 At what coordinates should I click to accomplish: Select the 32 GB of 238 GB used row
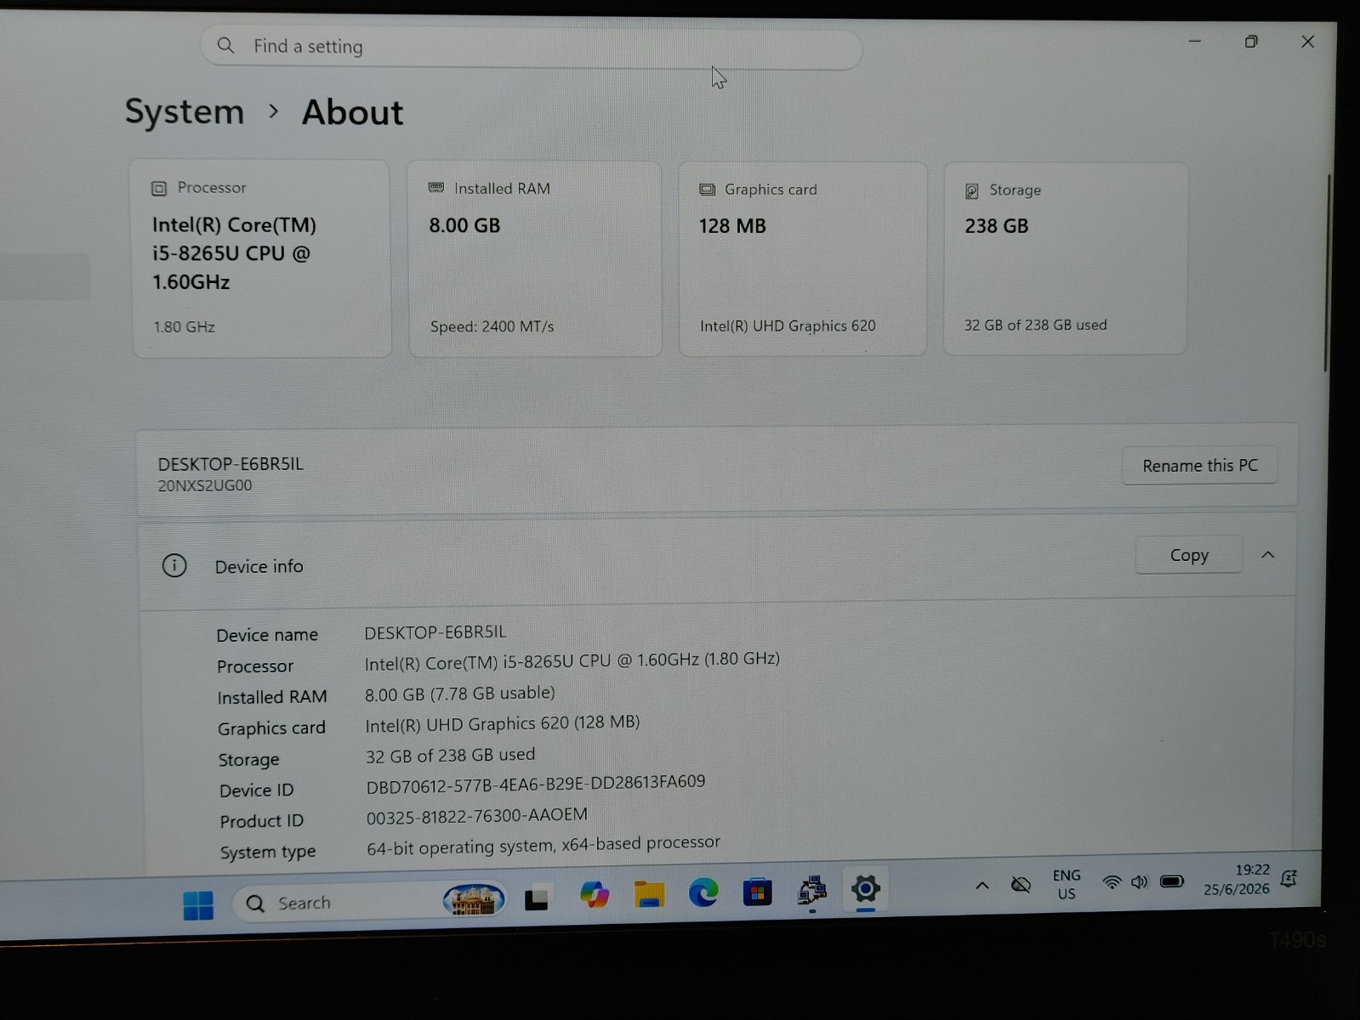click(450, 756)
